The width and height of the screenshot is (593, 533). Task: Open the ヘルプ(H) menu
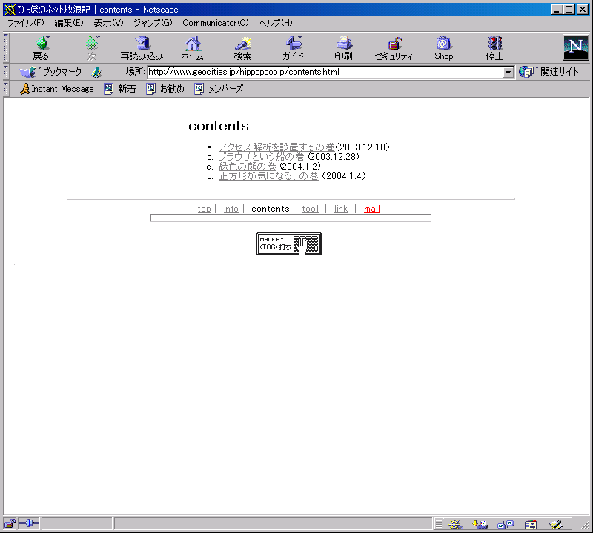(276, 23)
